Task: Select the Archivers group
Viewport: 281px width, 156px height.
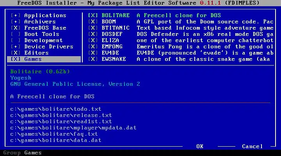Action: pos(40,22)
